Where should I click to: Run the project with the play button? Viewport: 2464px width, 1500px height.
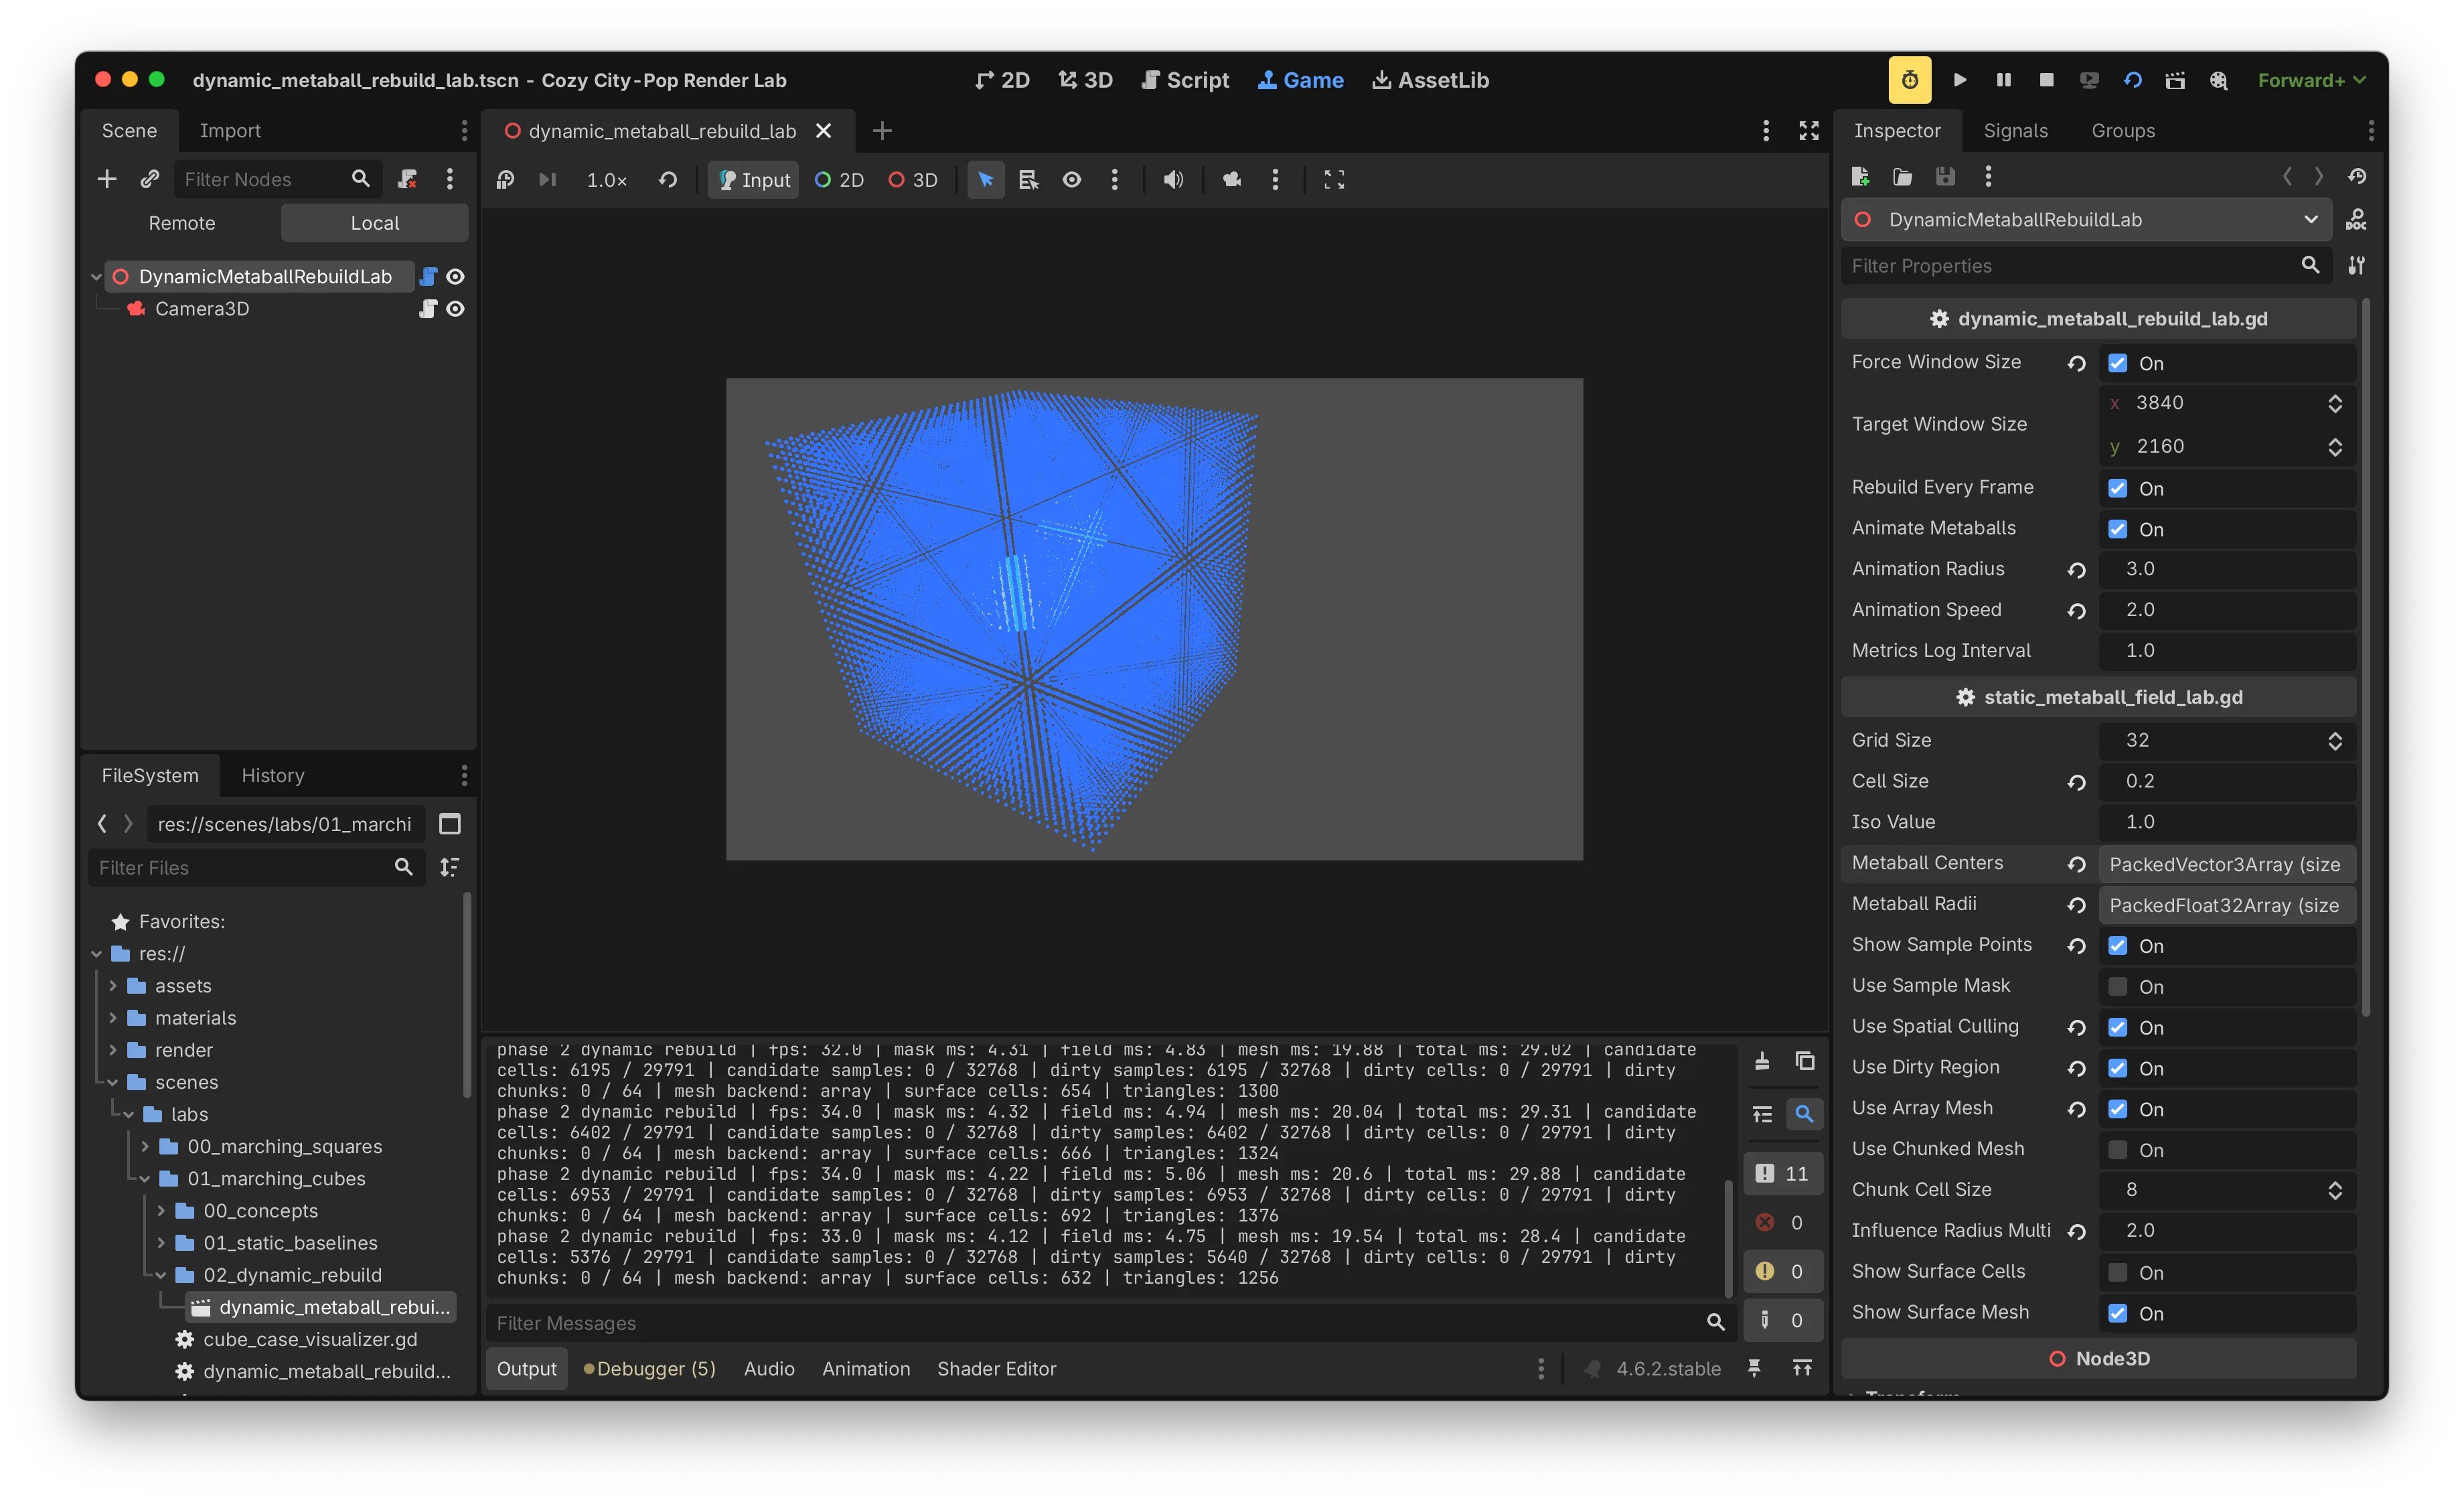[1960, 80]
